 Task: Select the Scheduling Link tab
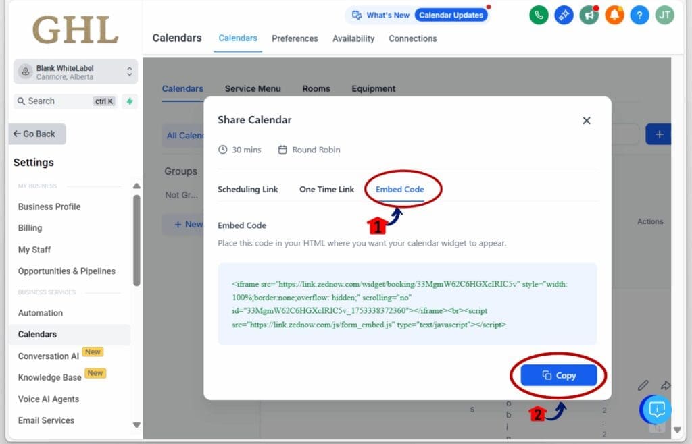(247, 190)
